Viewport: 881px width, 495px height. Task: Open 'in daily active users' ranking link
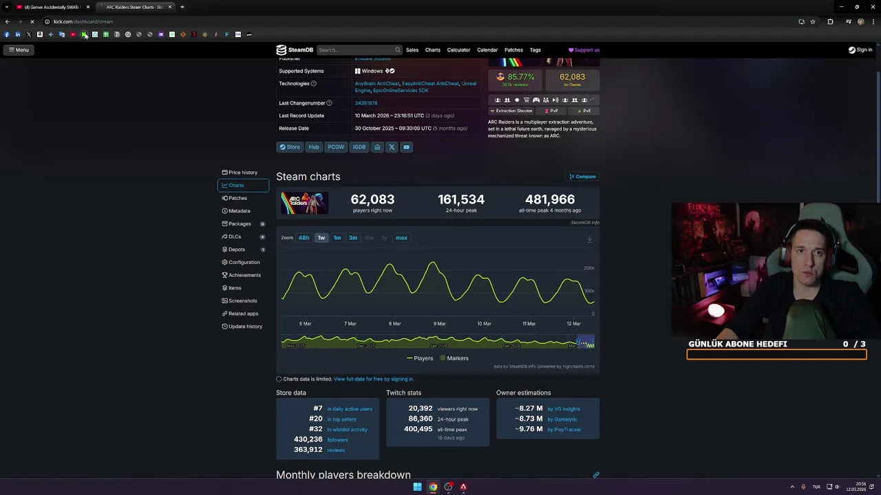[x=350, y=409]
